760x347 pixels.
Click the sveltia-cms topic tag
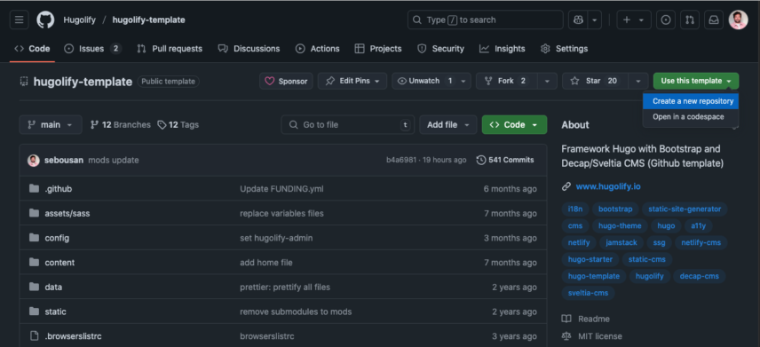coord(588,293)
